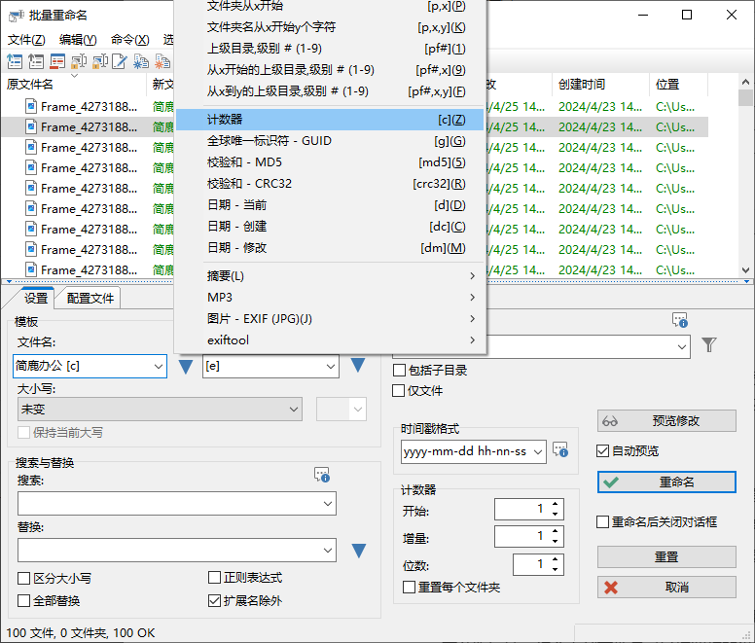755x643 pixels.
Task: Increase the 位数 counter value
Action: 556,559
